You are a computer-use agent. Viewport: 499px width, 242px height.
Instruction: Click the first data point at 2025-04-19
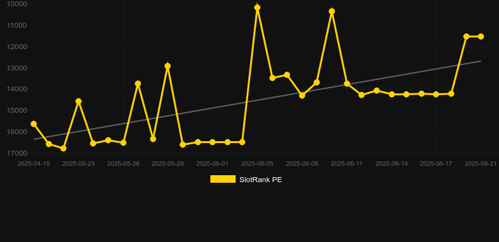tap(33, 124)
